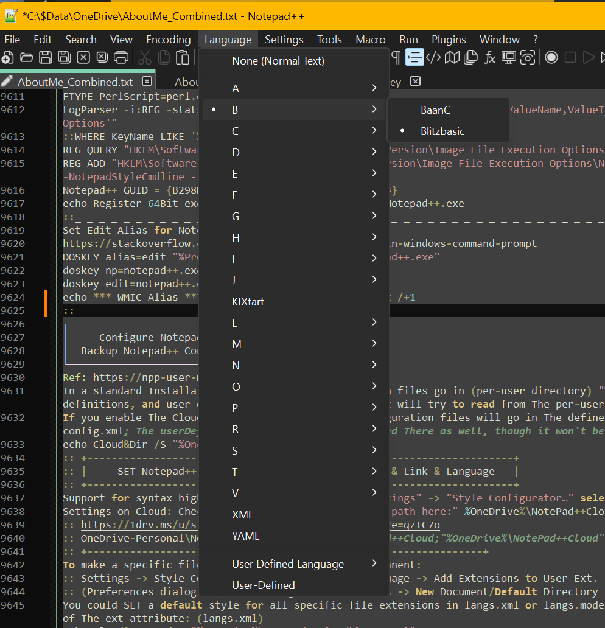Click the Folder as Workspace monitor icon
605x628 pixels.
click(509, 58)
